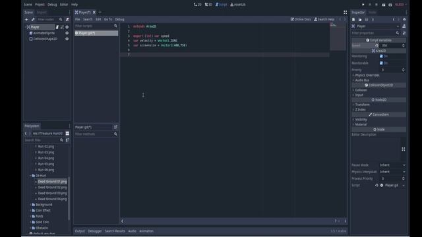
Task: Switch to the Node tab beside Inspector
Action: pyautogui.click(x=372, y=13)
